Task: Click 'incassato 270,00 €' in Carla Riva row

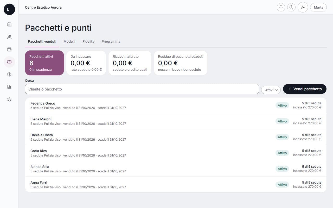Action: (x=307, y=155)
